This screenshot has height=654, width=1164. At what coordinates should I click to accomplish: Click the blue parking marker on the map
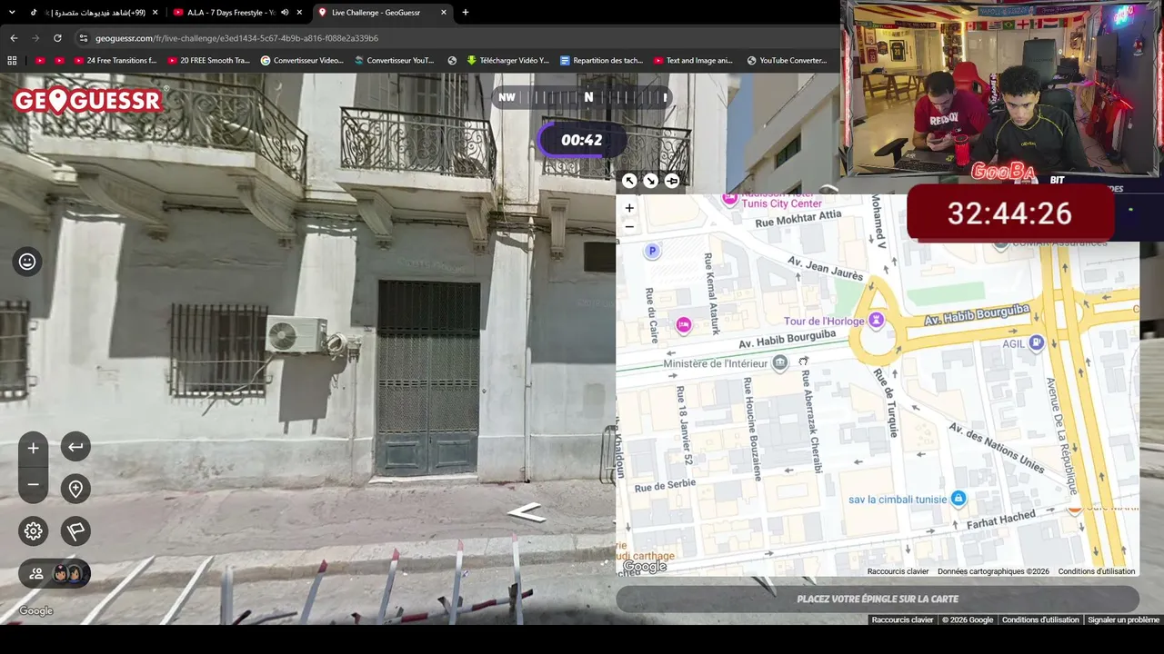tap(652, 251)
